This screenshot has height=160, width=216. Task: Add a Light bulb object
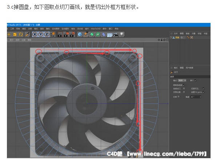(x=122, y=34)
